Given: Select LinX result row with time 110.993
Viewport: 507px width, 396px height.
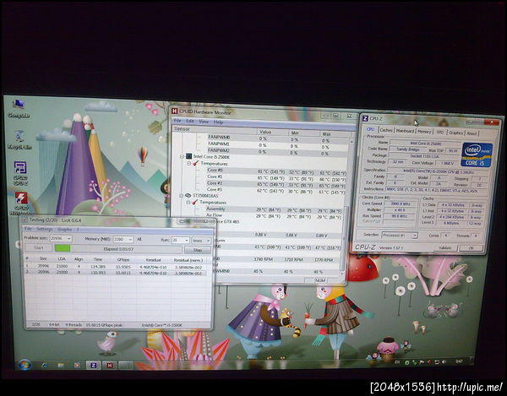Looking at the screenshot, I should click(116, 272).
